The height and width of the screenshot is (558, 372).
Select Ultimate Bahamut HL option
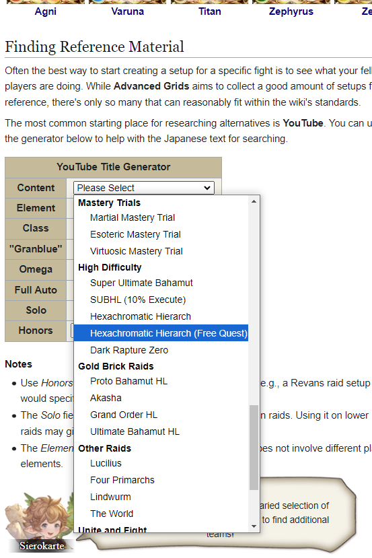point(161,431)
